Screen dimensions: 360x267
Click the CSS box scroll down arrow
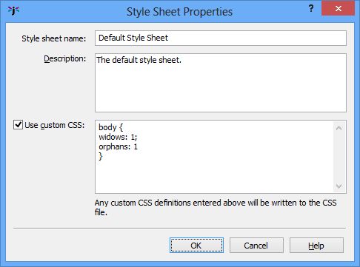point(339,186)
